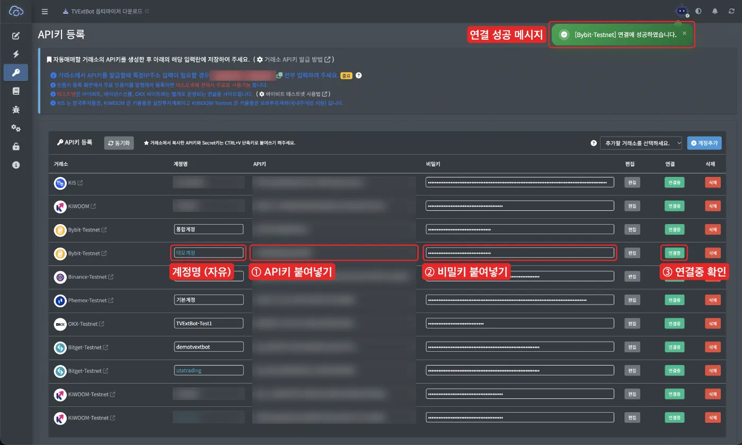
Task: Click the 동기화 sync button
Action: [119, 143]
